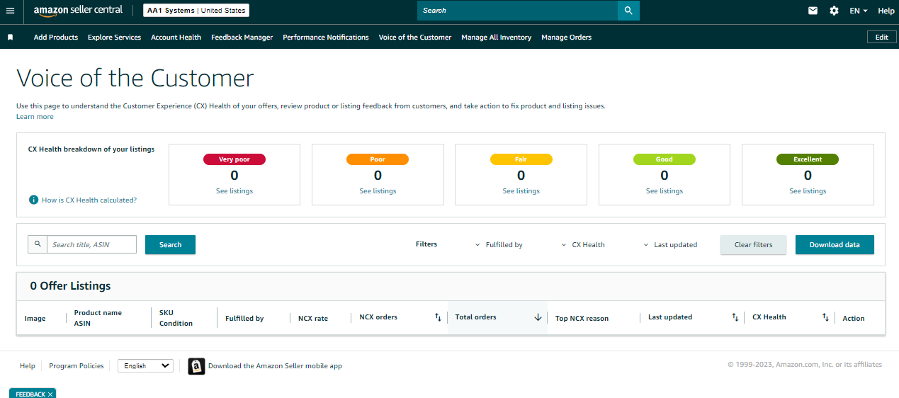899x398 pixels.
Task: Focus the header Search input field
Action: click(x=517, y=11)
